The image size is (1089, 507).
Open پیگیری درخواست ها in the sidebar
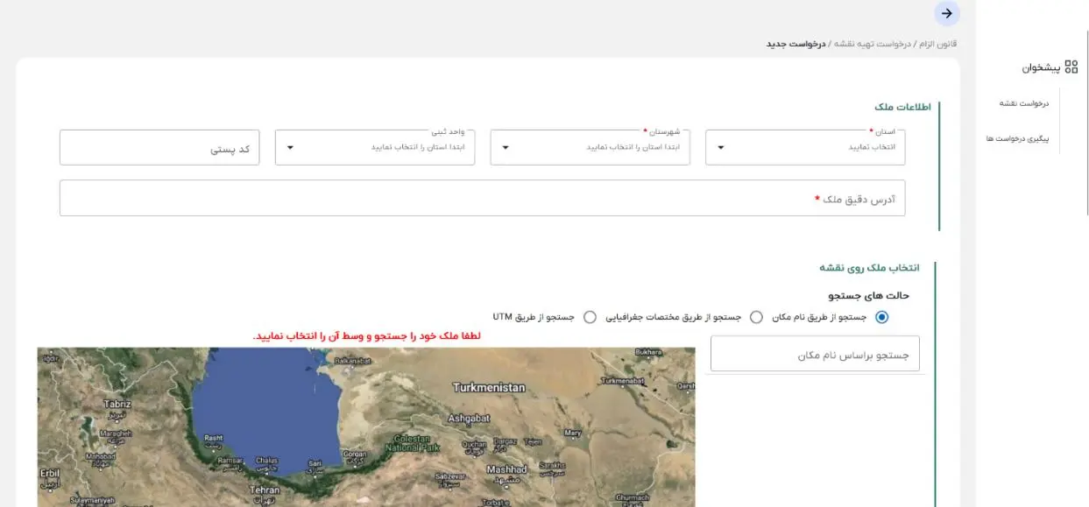[1017, 138]
